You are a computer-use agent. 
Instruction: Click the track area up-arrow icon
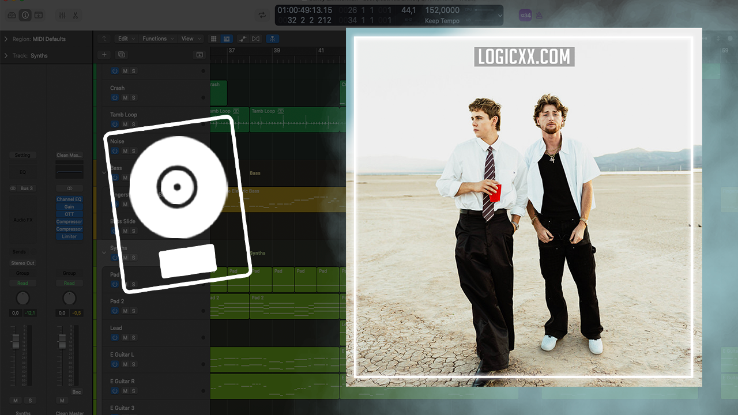click(x=104, y=39)
